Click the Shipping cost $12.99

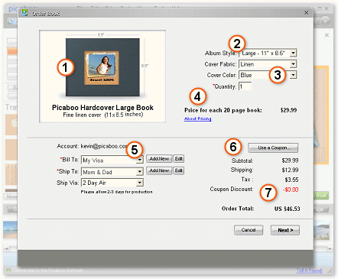(x=290, y=170)
